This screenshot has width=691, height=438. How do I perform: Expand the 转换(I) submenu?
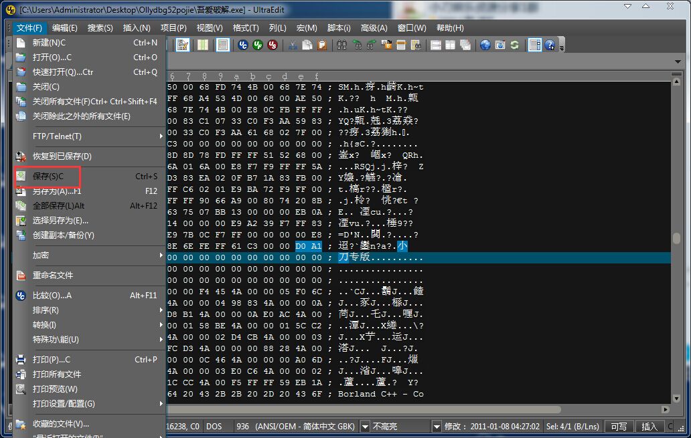pos(88,325)
